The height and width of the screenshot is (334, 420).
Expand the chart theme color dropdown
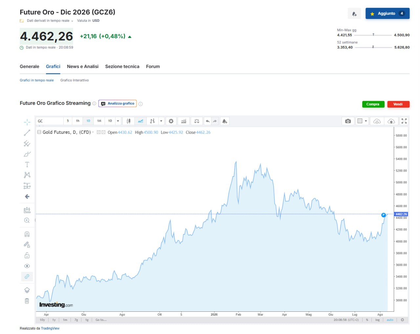tap(366, 121)
